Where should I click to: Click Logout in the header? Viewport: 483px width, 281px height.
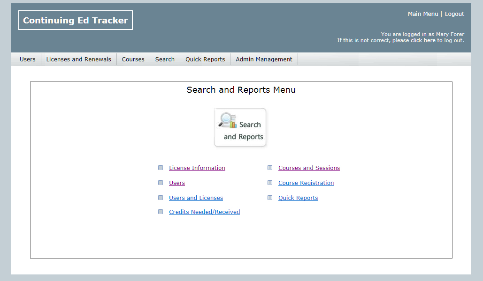[454, 14]
